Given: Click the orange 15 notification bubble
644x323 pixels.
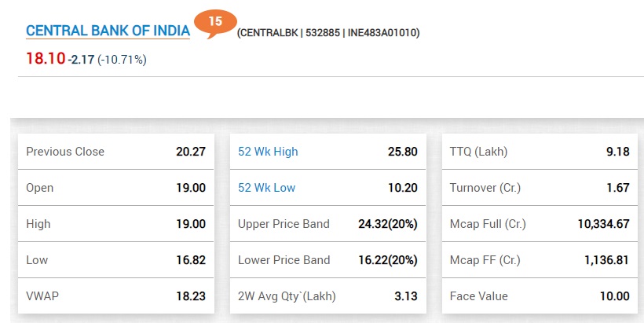Looking at the screenshot, I should [x=215, y=23].
